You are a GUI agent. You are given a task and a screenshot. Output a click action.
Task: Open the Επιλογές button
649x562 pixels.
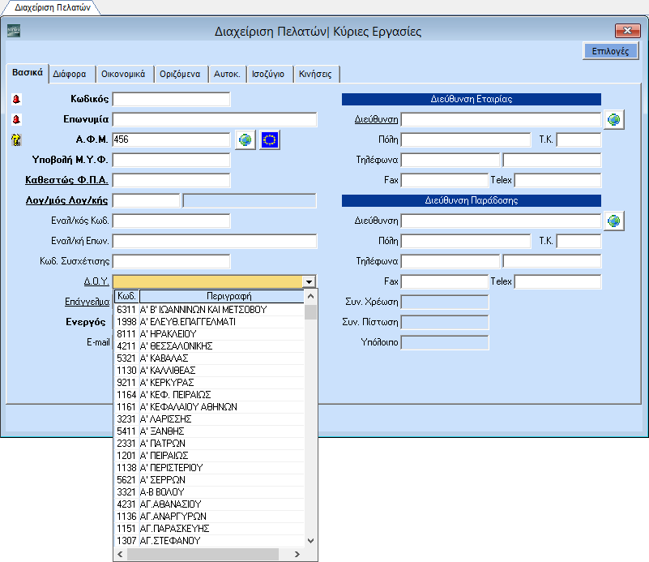610,51
